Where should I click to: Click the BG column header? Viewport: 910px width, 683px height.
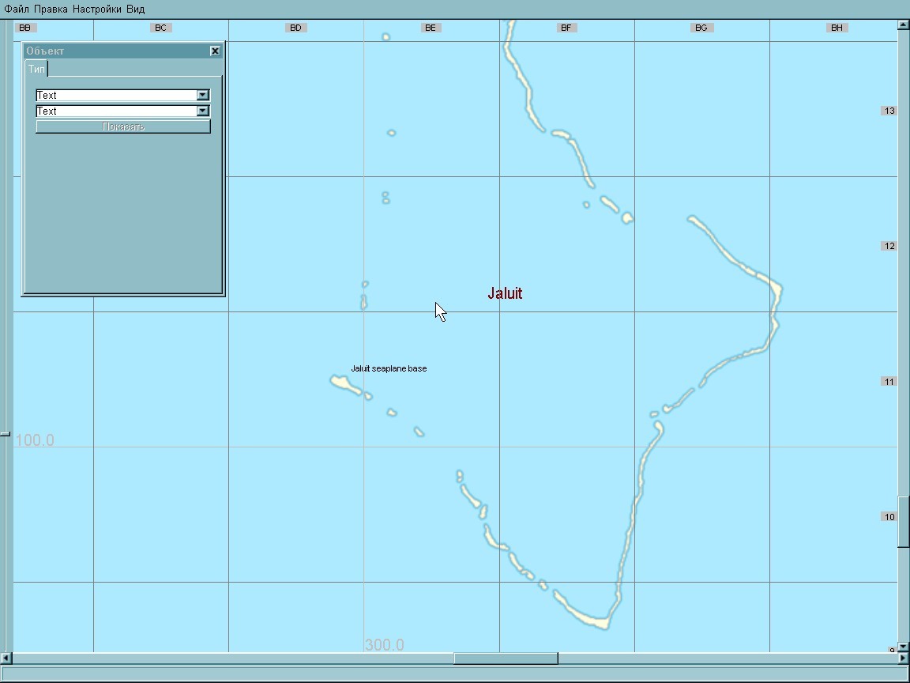(x=701, y=28)
